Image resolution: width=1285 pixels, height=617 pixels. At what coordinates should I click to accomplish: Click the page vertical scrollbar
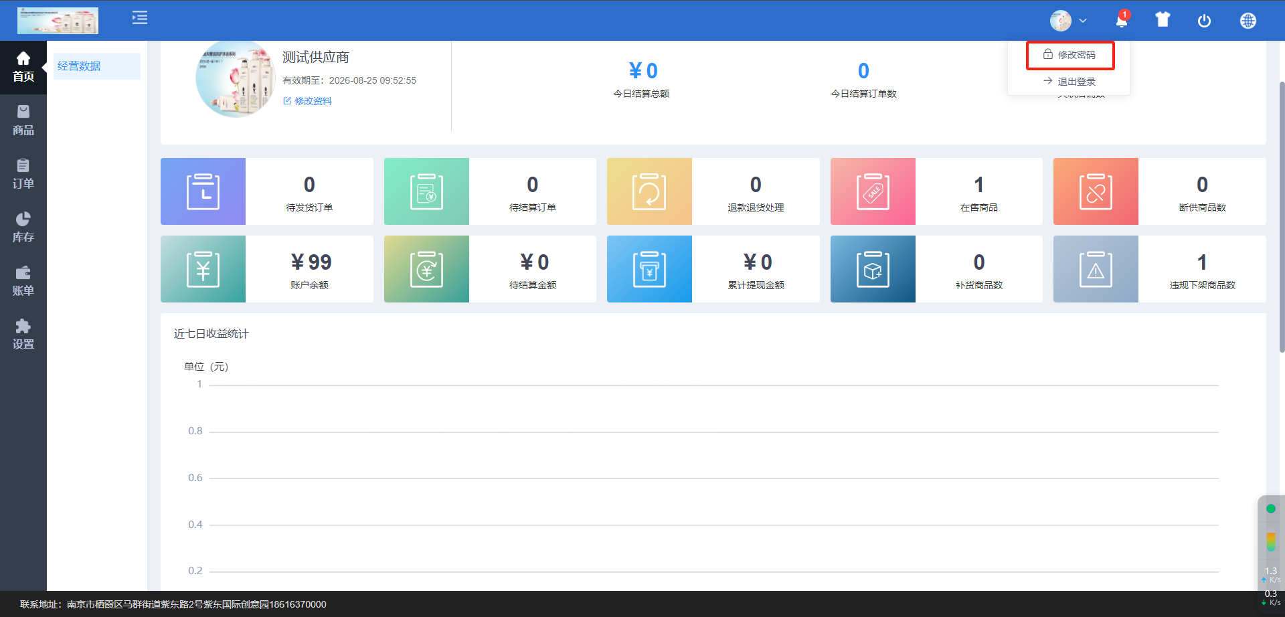pos(1281,214)
